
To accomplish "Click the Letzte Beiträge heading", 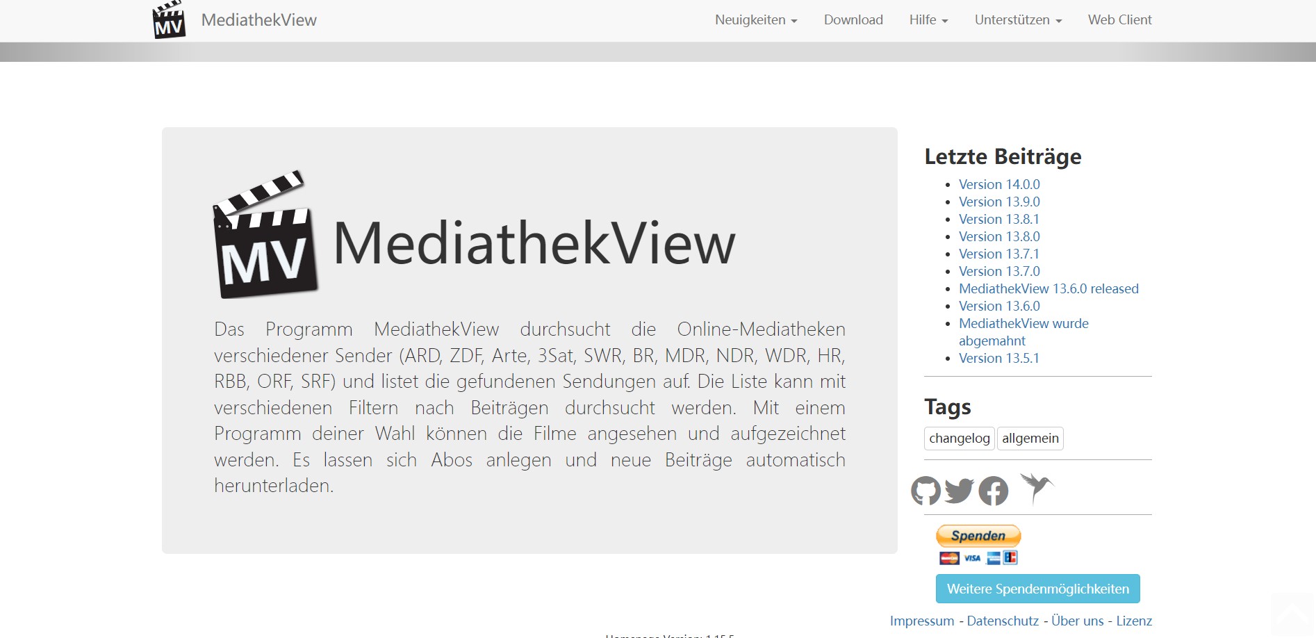I will coord(1003,157).
